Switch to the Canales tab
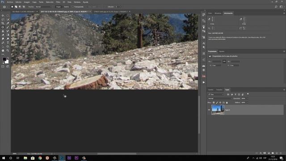The image size is (286, 161). coord(210,89)
